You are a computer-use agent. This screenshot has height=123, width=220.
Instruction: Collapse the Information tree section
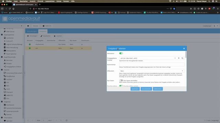tap(2, 118)
